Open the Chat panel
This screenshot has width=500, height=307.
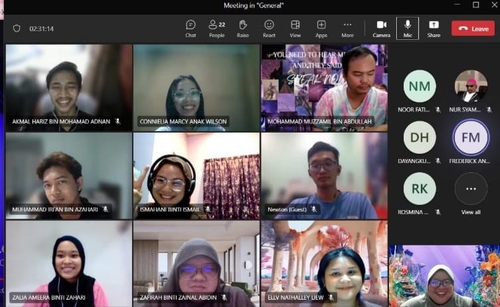click(x=191, y=28)
